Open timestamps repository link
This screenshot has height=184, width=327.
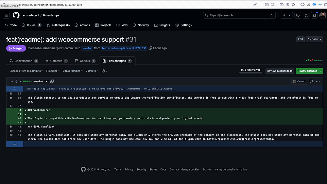pyautogui.click(x=51, y=15)
